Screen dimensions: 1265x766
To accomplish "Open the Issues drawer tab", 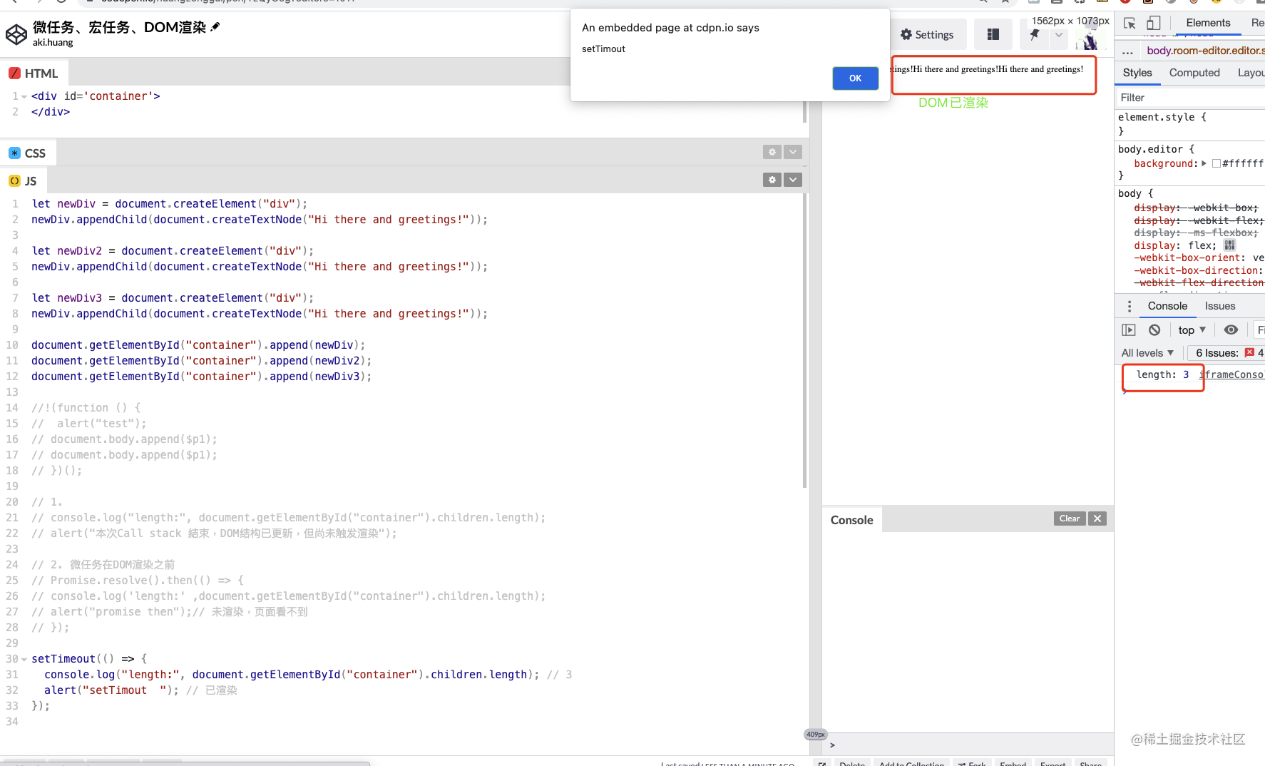I will [x=1219, y=306].
